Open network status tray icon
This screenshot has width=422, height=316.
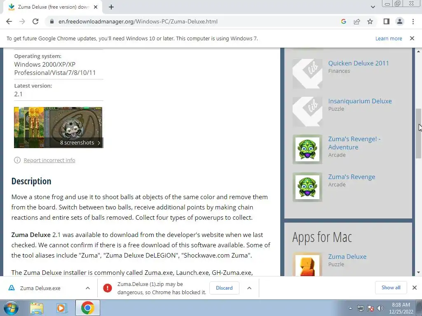point(360,308)
